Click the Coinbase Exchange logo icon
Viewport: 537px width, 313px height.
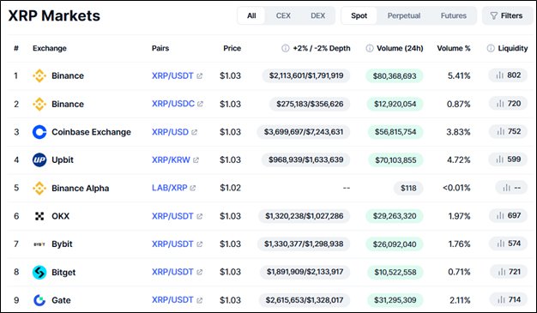pyautogui.click(x=39, y=132)
